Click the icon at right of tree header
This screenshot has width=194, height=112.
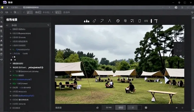tap(48, 25)
